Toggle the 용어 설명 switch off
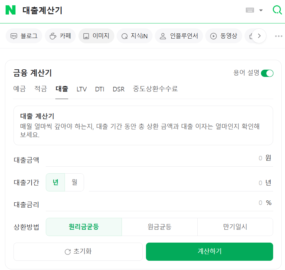 268,73
